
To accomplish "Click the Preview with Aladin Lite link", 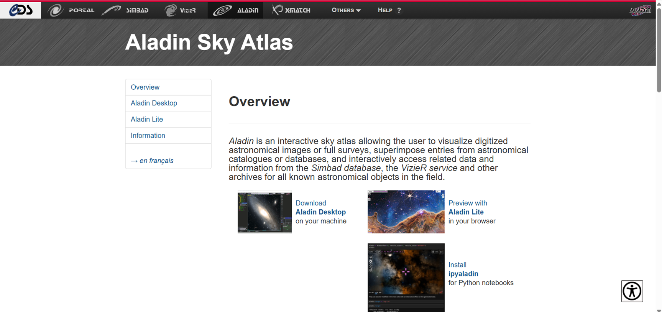I will [x=468, y=208].
